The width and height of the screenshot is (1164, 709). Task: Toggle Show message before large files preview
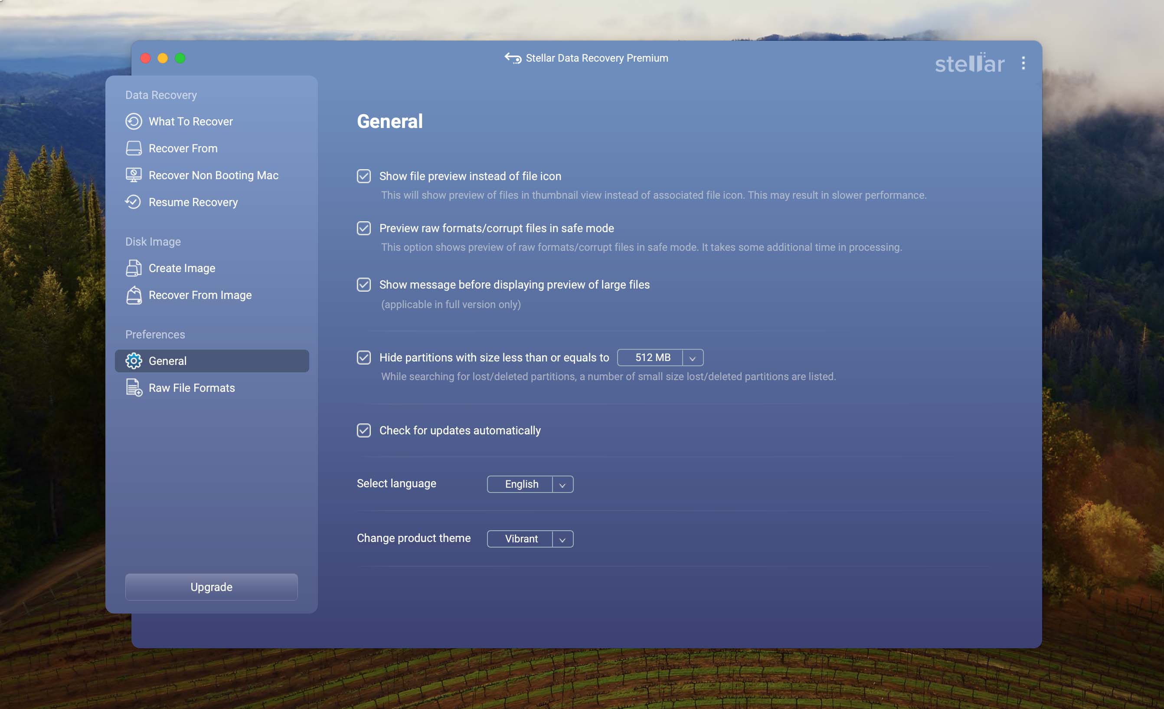(x=364, y=285)
